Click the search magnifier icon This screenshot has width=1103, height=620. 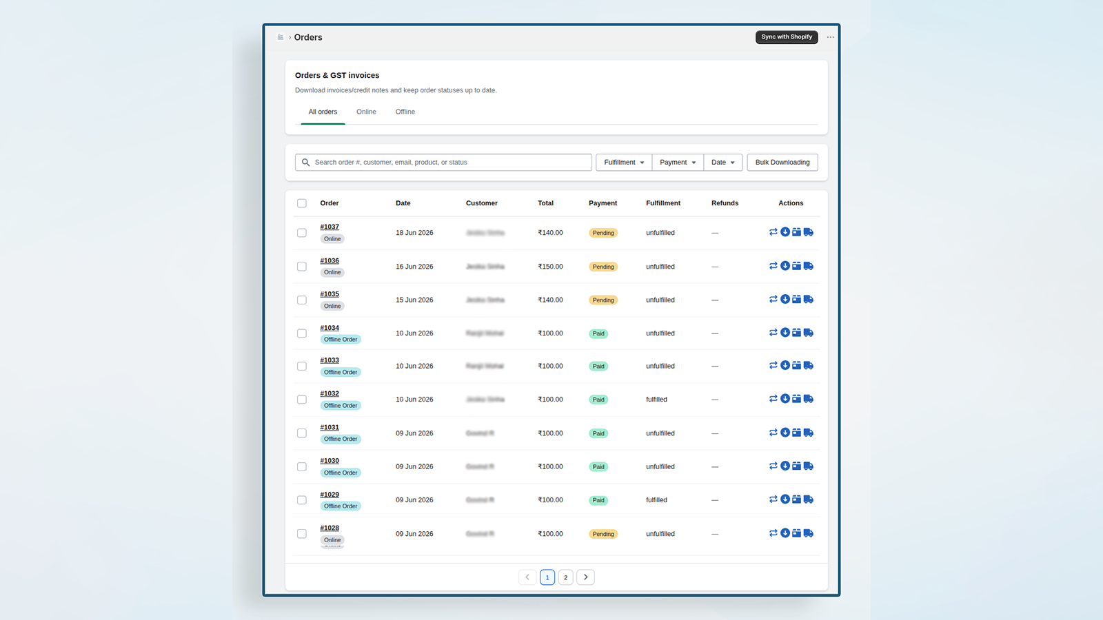305,163
